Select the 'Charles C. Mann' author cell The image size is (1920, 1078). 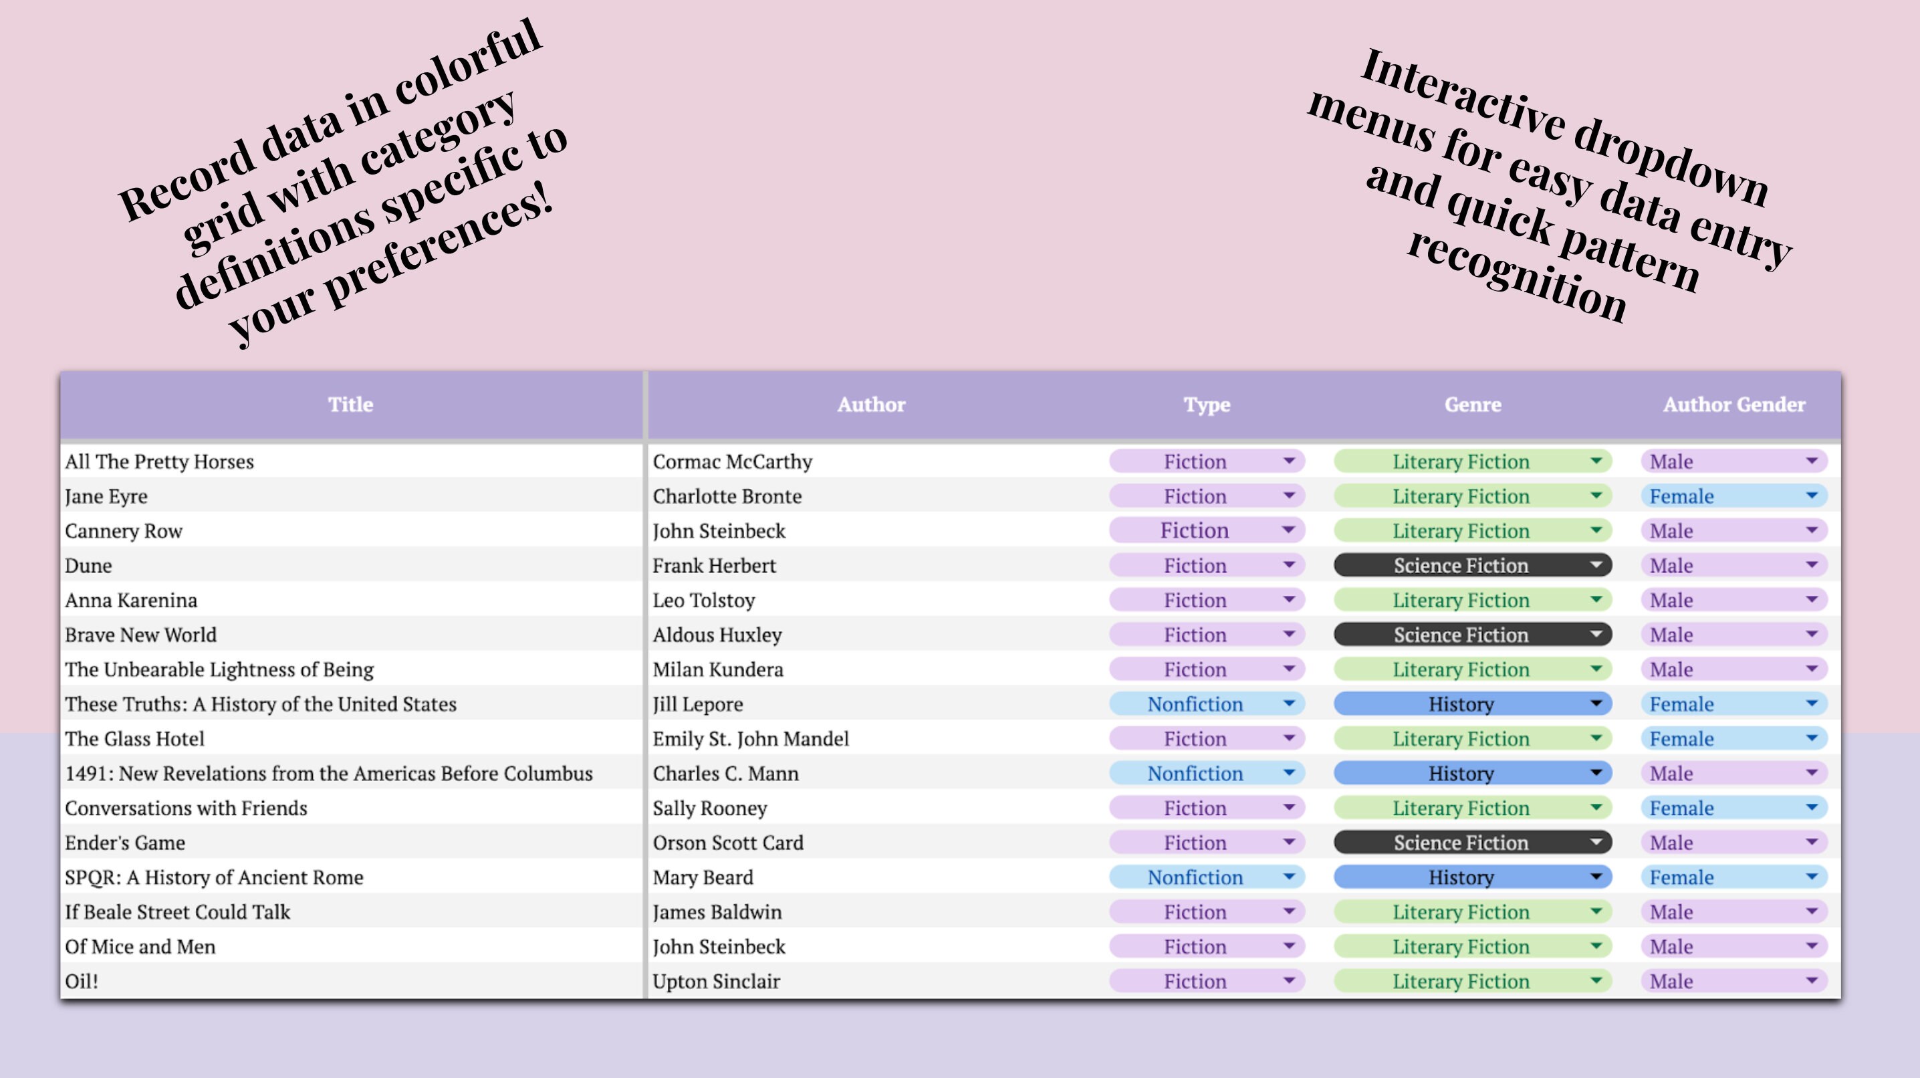(x=870, y=773)
